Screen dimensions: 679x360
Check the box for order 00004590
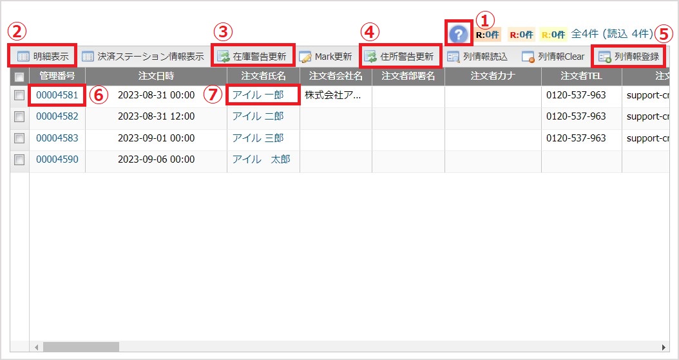click(x=19, y=160)
